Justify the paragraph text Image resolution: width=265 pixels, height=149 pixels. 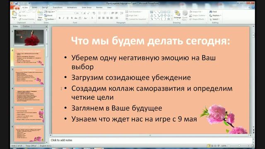pyautogui.click(x=111, y=18)
